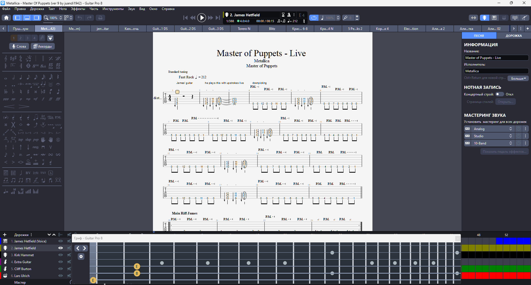The image size is (531, 285).
Task: Click the transpose plus/minus button
Action: coord(357,18)
